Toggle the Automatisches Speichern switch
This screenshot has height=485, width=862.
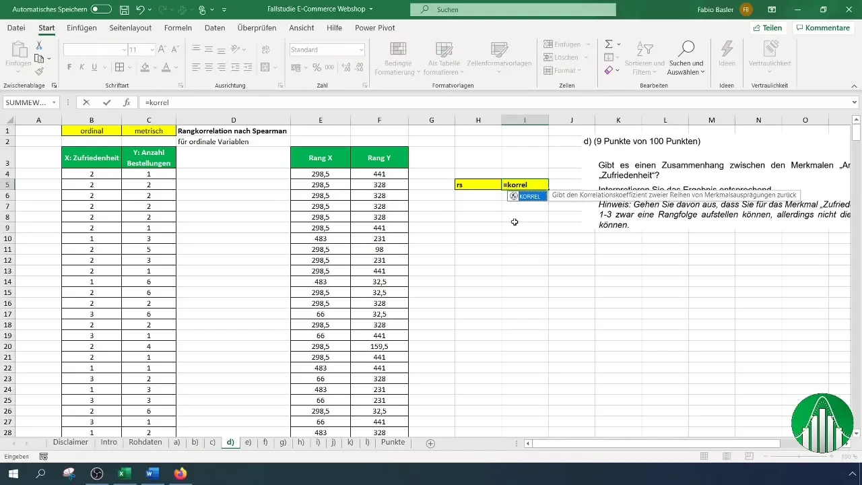tap(101, 10)
